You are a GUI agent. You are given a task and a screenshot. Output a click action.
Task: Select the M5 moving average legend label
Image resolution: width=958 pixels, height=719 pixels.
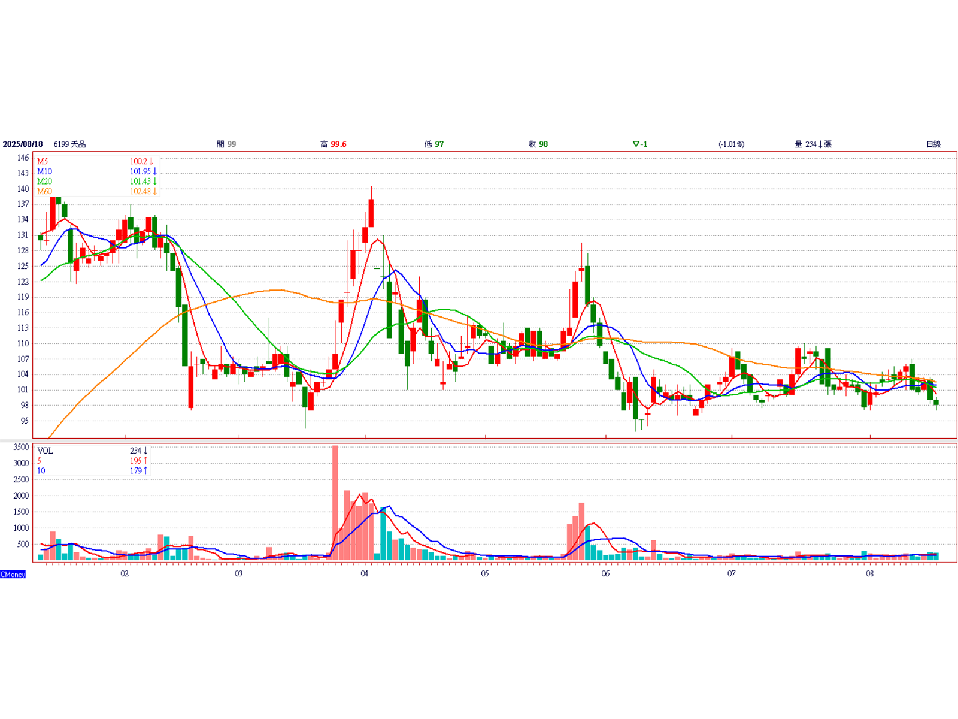coord(43,161)
